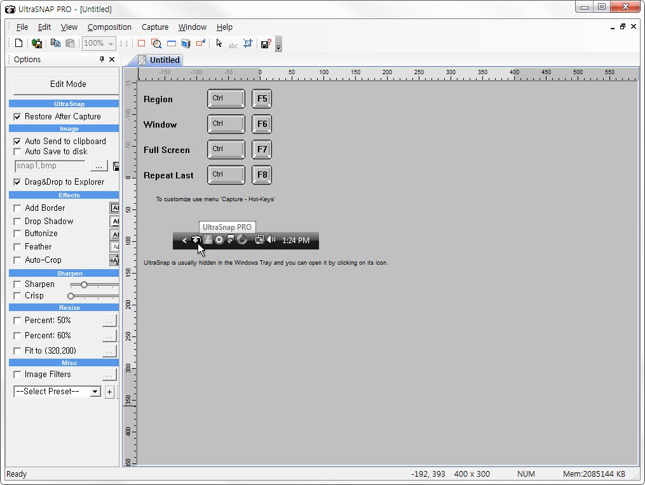This screenshot has width=645, height=485.
Task: Select the crop tool in toolbar
Action: pyautogui.click(x=248, y=43)
